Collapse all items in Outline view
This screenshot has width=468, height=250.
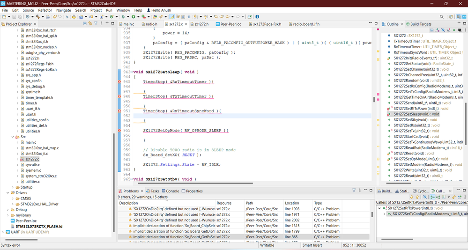click(x=431, y=30)
